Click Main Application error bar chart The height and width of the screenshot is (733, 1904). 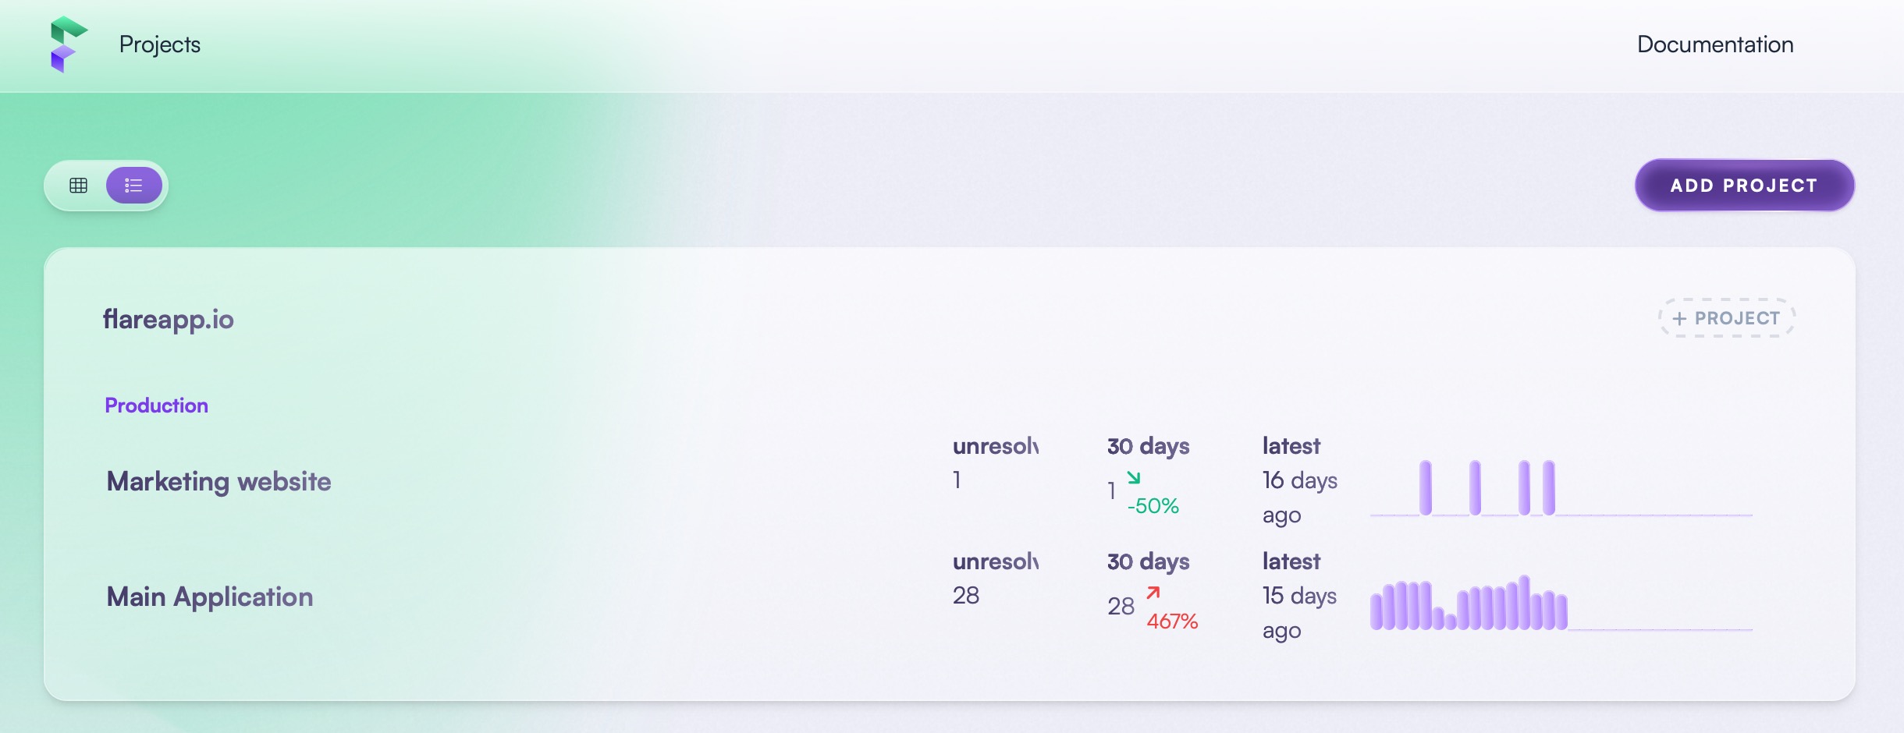tap(1561, 603)
